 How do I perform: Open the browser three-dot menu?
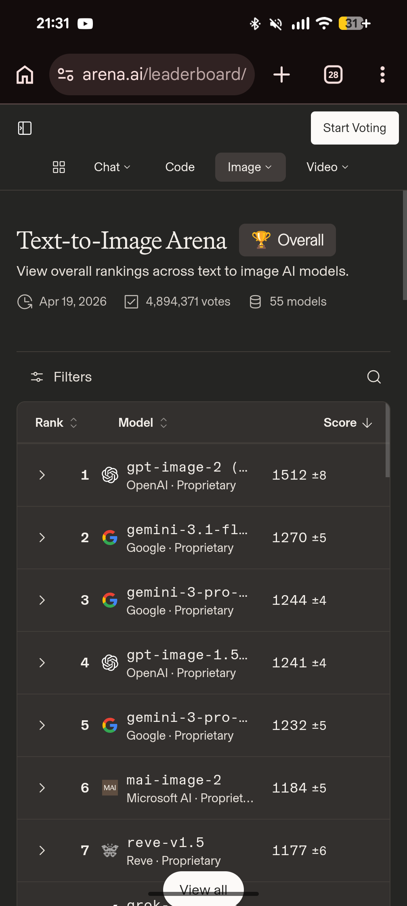382,75
